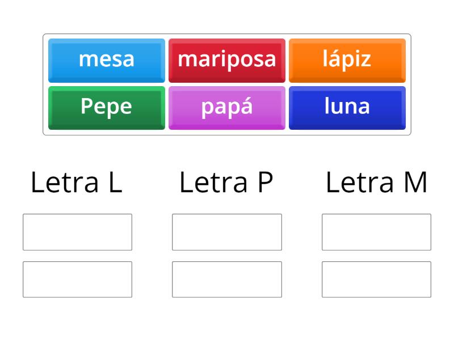Click the bottom answer box under Letra M
Image resolution: width=454 pixels, height=340 pixels.
pos(377,279)
